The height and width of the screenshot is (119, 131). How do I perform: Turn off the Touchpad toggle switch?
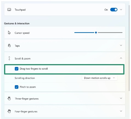[114, 10]
